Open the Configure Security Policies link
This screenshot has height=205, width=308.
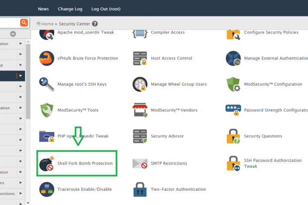click(271, 32)
